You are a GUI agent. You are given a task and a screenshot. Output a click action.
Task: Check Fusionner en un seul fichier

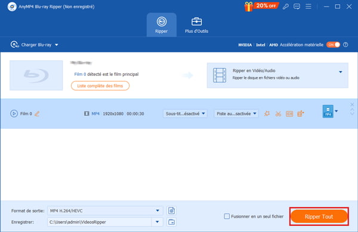pyautogui.click(x=227, y=216)
